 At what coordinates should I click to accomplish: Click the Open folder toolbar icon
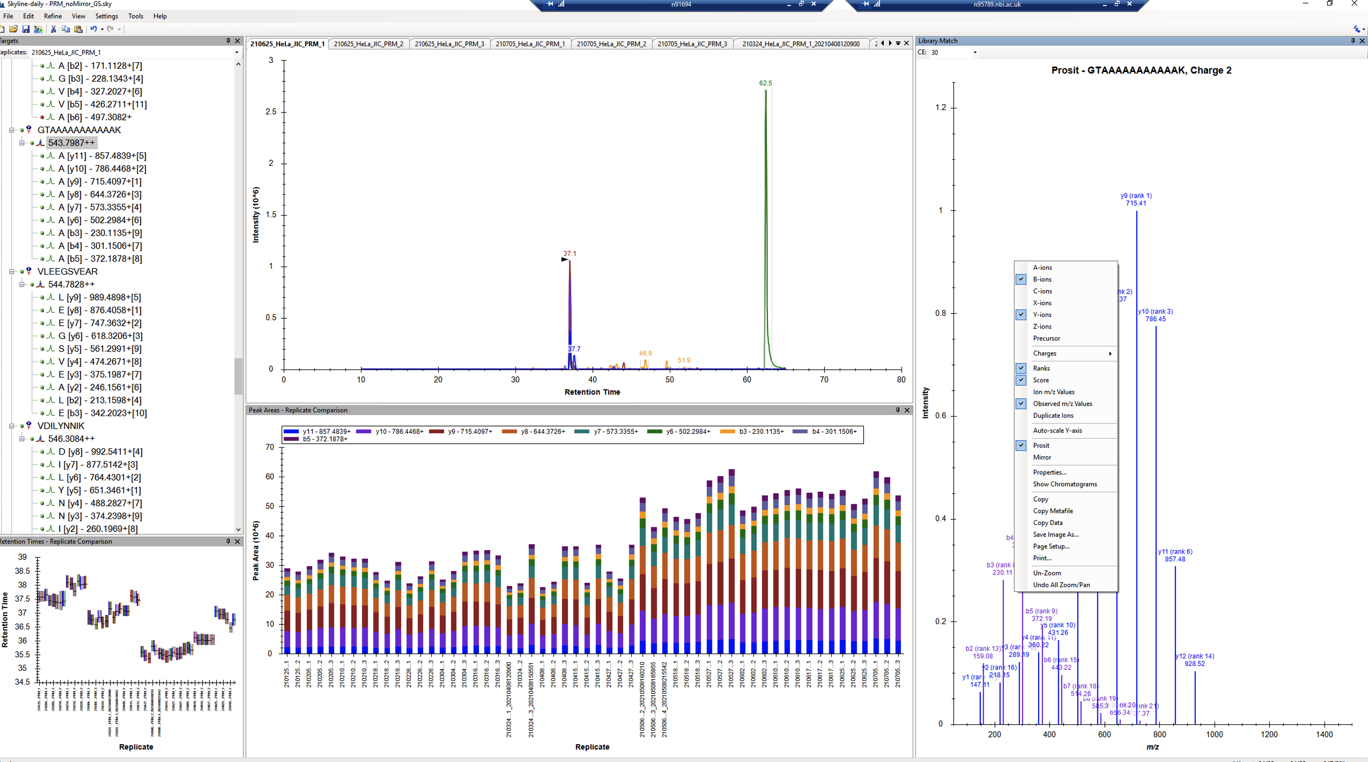pyautogui.click(x=13, y=29)
